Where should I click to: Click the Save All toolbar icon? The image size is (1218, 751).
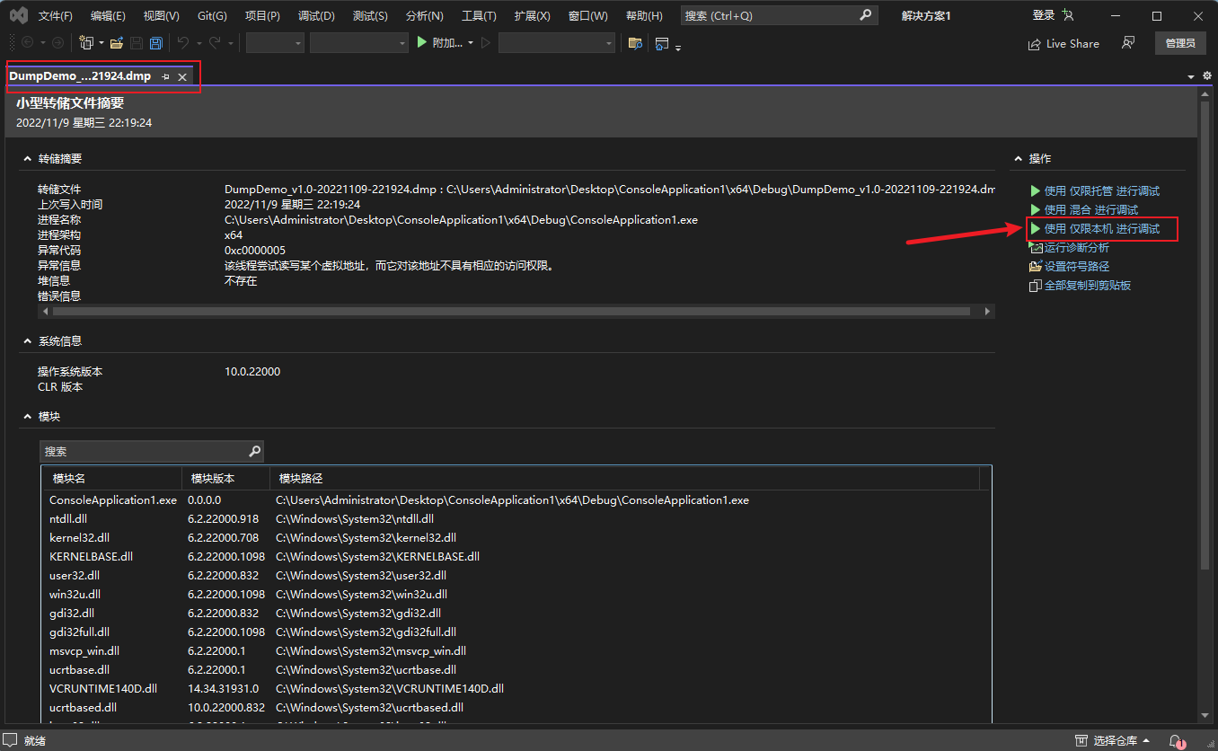[155, 43]
